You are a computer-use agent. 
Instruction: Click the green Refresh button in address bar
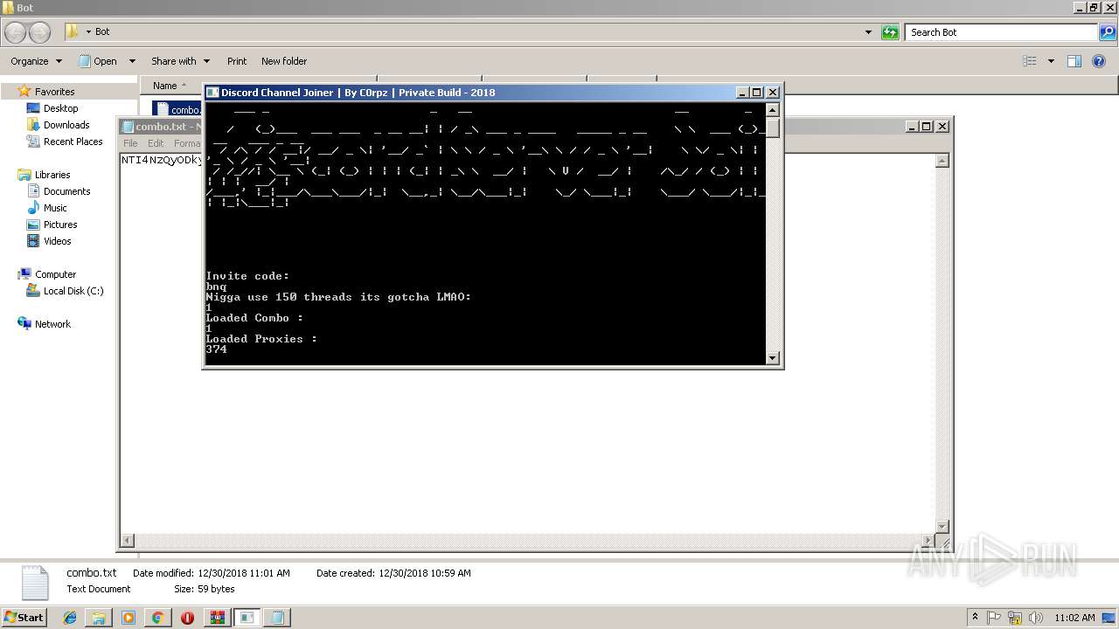coord(890,32)
